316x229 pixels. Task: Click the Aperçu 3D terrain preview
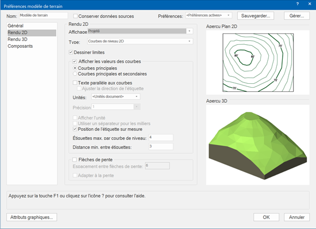[x=258, y=145]
